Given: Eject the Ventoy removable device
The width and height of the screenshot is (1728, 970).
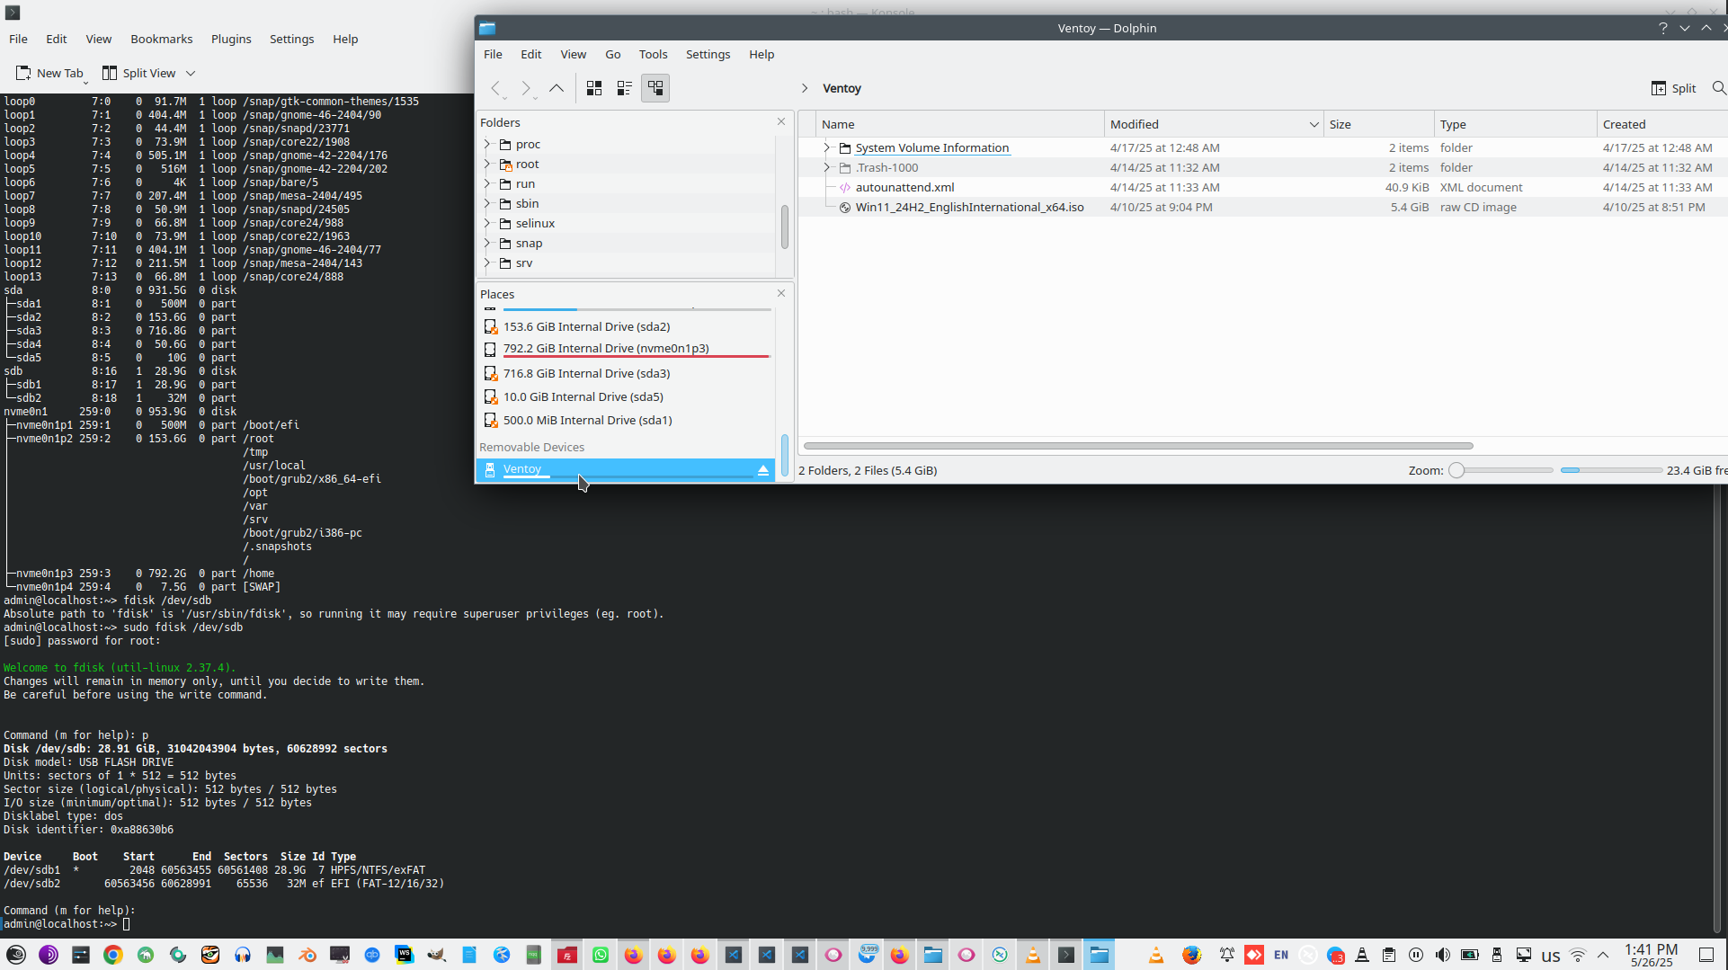Looking at the screenshot, I should pos(763,470).
